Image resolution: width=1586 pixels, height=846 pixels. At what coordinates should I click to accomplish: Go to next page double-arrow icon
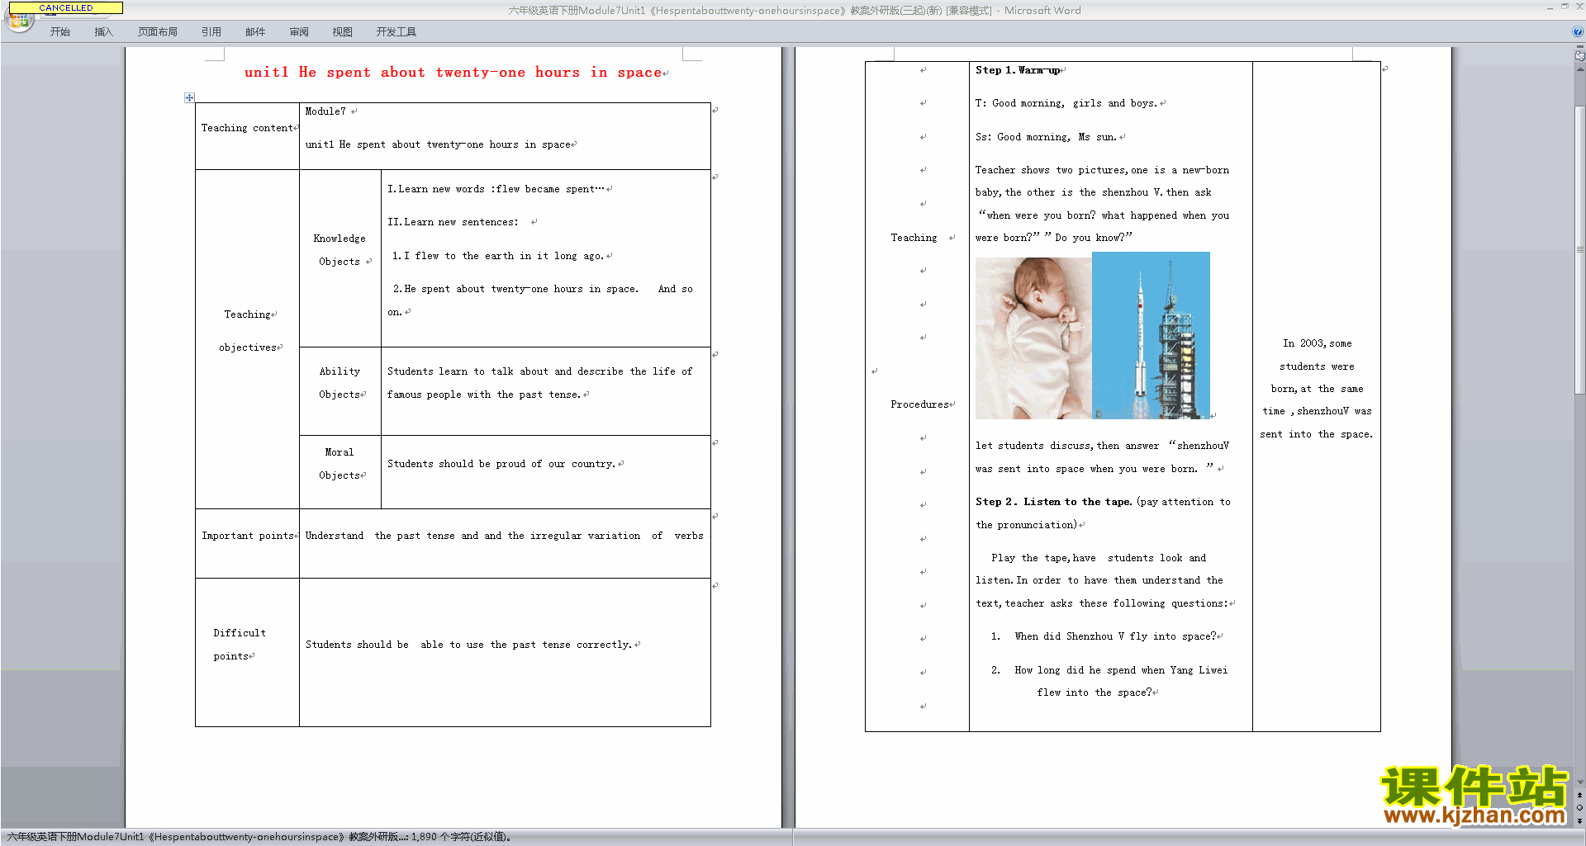[1579, 821]
